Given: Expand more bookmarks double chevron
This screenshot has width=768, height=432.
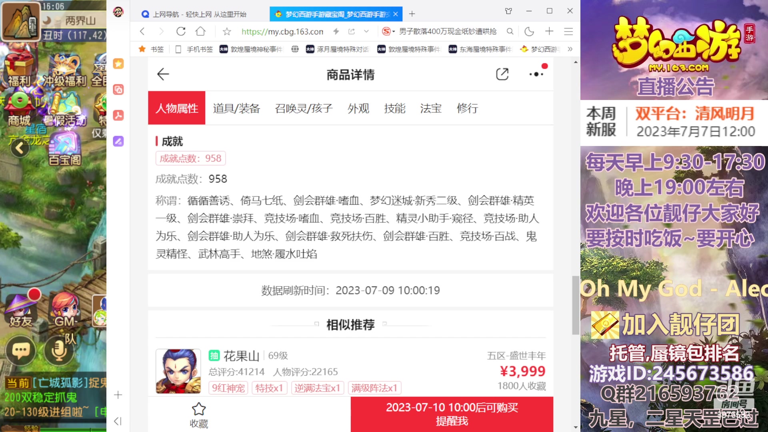Looking at the screenshot, I should pos(570,49).
